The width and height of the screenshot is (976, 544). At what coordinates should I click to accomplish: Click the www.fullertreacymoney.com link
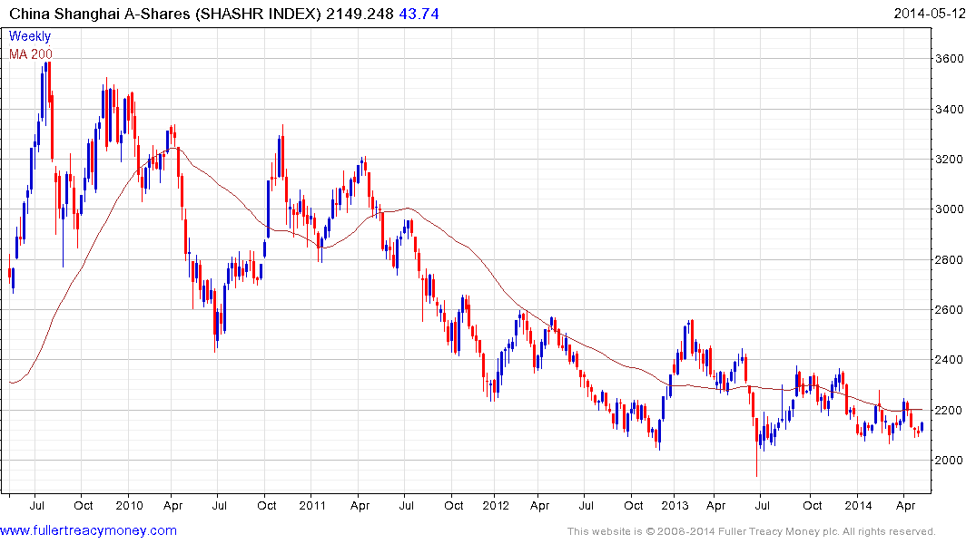[88, 531]
